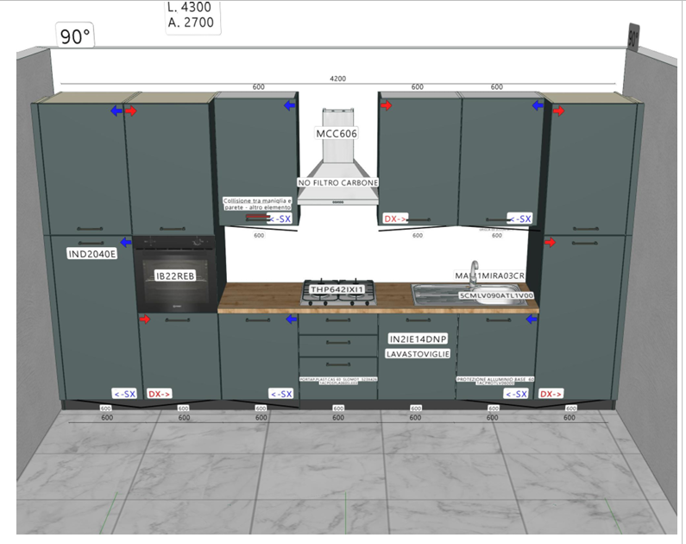686x544 pixels.
Task: Select the THP642IXI1 gas hob label
Action: click(x=338, y=290)
